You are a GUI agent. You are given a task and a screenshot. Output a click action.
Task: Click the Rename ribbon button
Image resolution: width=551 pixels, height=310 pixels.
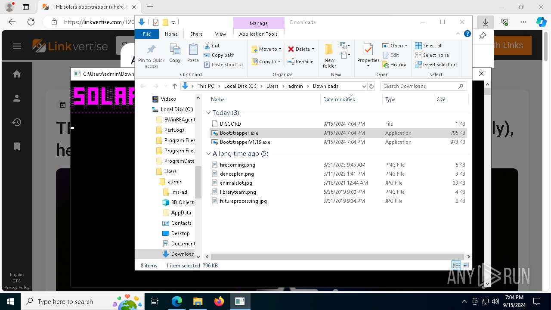click(x=300, y=62)
